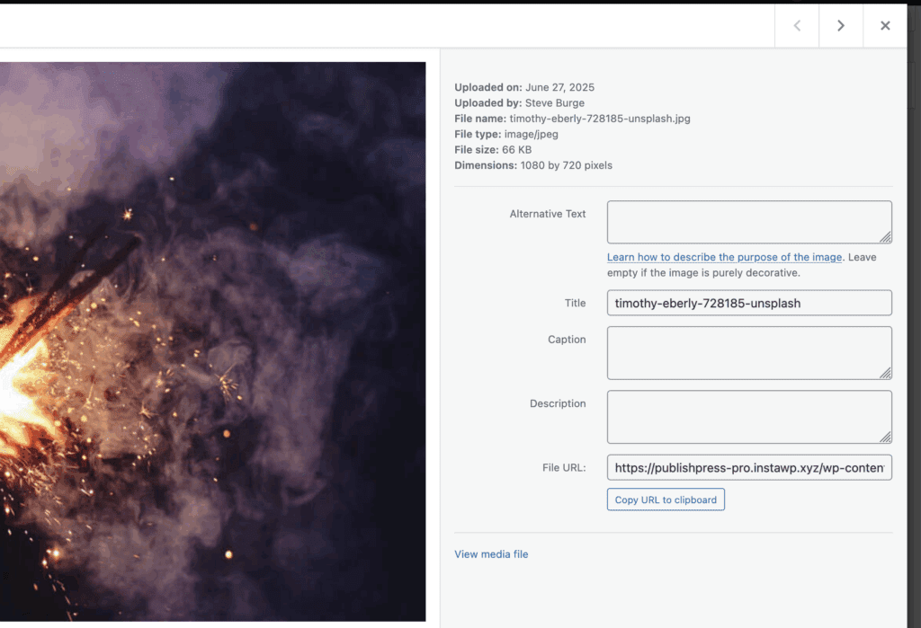Image resolution: width=921 pixels, height=628 pixels.
Task: Click the Title input field
Action: 748,303
